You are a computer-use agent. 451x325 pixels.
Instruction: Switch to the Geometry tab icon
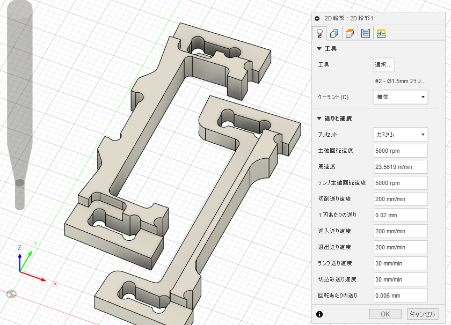click(334, 33)
